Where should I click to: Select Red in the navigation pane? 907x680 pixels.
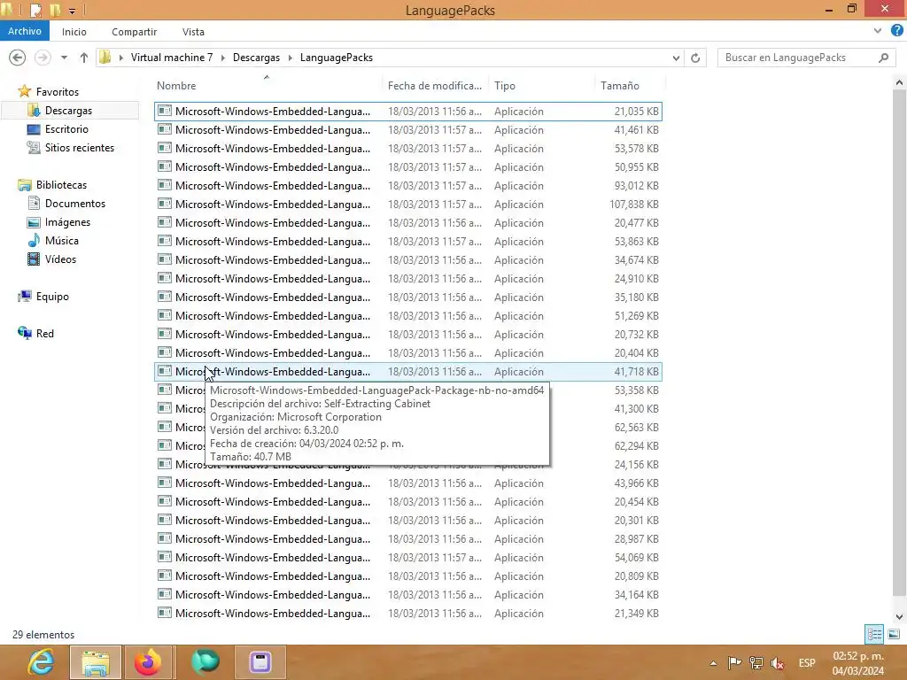coord(44,334)
